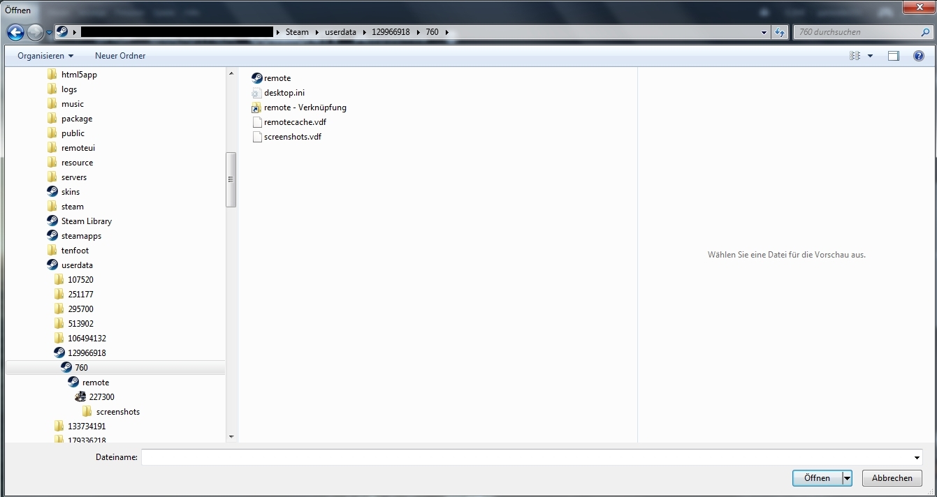Click the skins Steam icon in tree
The image size is (937, 497).
pos(52,191)
